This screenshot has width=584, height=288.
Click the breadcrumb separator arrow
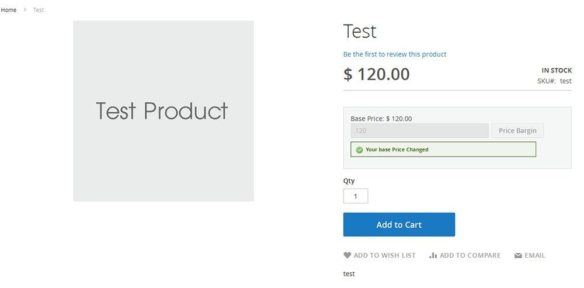click(25, 10)
